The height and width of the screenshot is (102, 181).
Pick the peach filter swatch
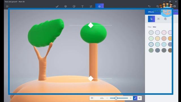[x=164, y=39]
